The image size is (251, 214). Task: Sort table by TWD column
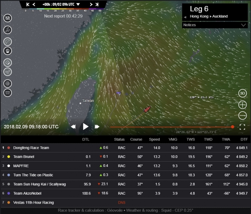tap(208, 139)
